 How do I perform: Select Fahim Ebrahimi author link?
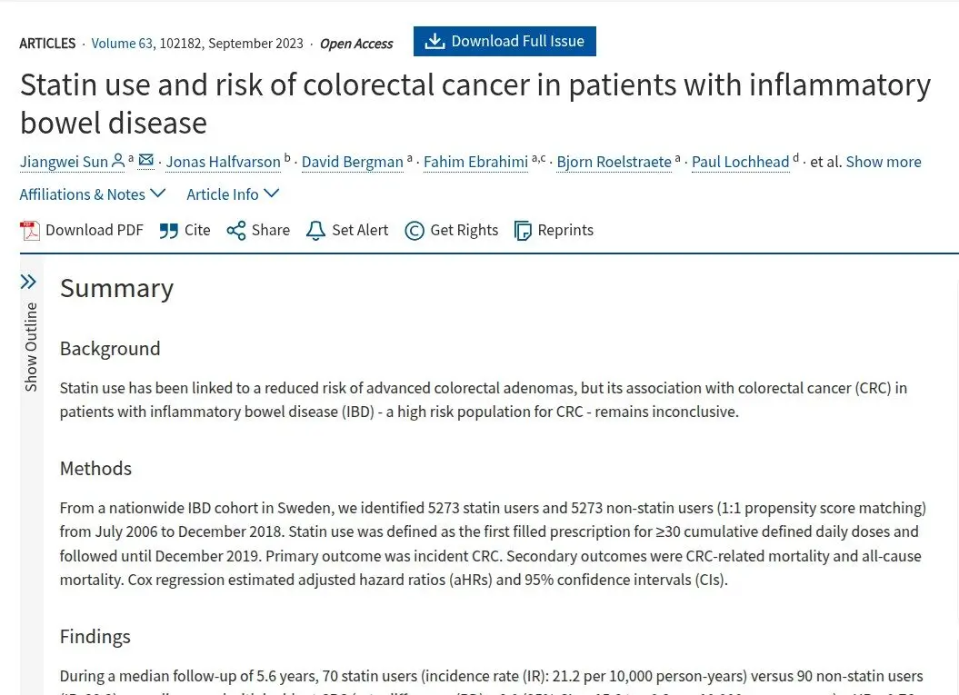pyautogui.click(x=475, y=162)
